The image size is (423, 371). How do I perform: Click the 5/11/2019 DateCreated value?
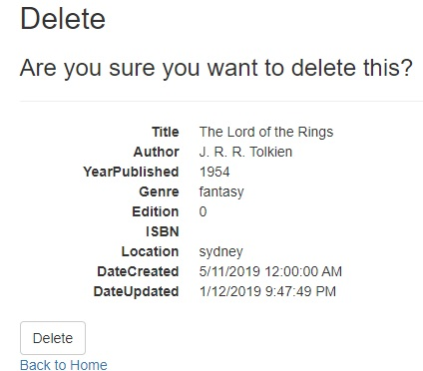270,271
